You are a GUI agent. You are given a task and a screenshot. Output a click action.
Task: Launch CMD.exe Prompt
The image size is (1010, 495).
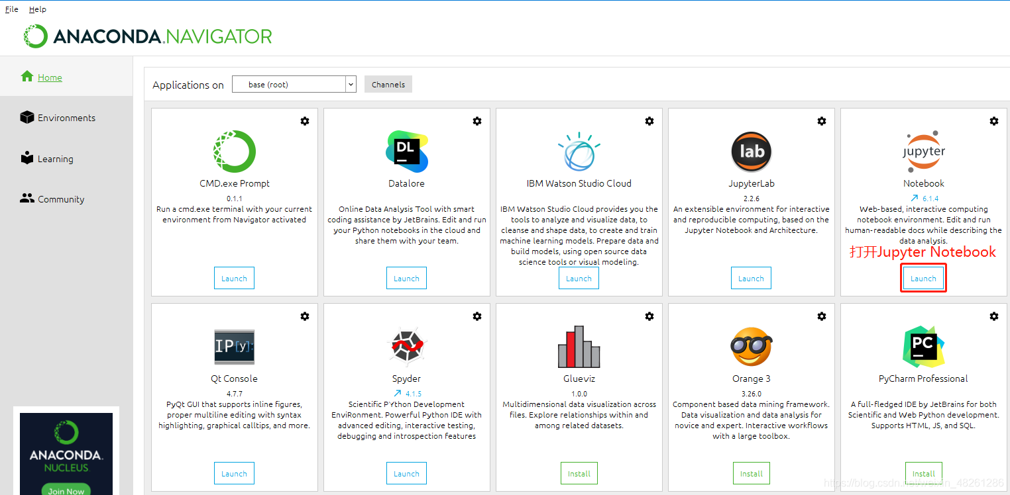tap(234, 279)
